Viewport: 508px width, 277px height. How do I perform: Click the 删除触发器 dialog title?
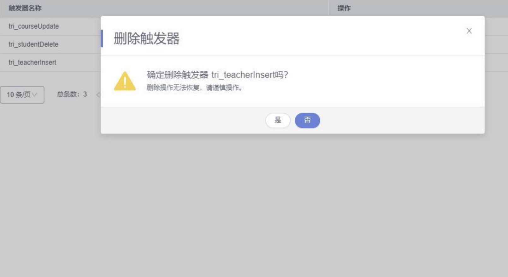pyautogui.click(x=147, y=38)
